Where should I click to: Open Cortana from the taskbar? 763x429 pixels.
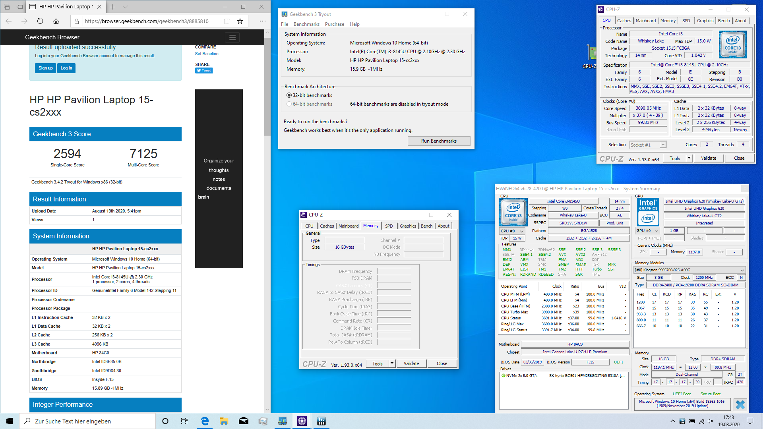point(165,421)
